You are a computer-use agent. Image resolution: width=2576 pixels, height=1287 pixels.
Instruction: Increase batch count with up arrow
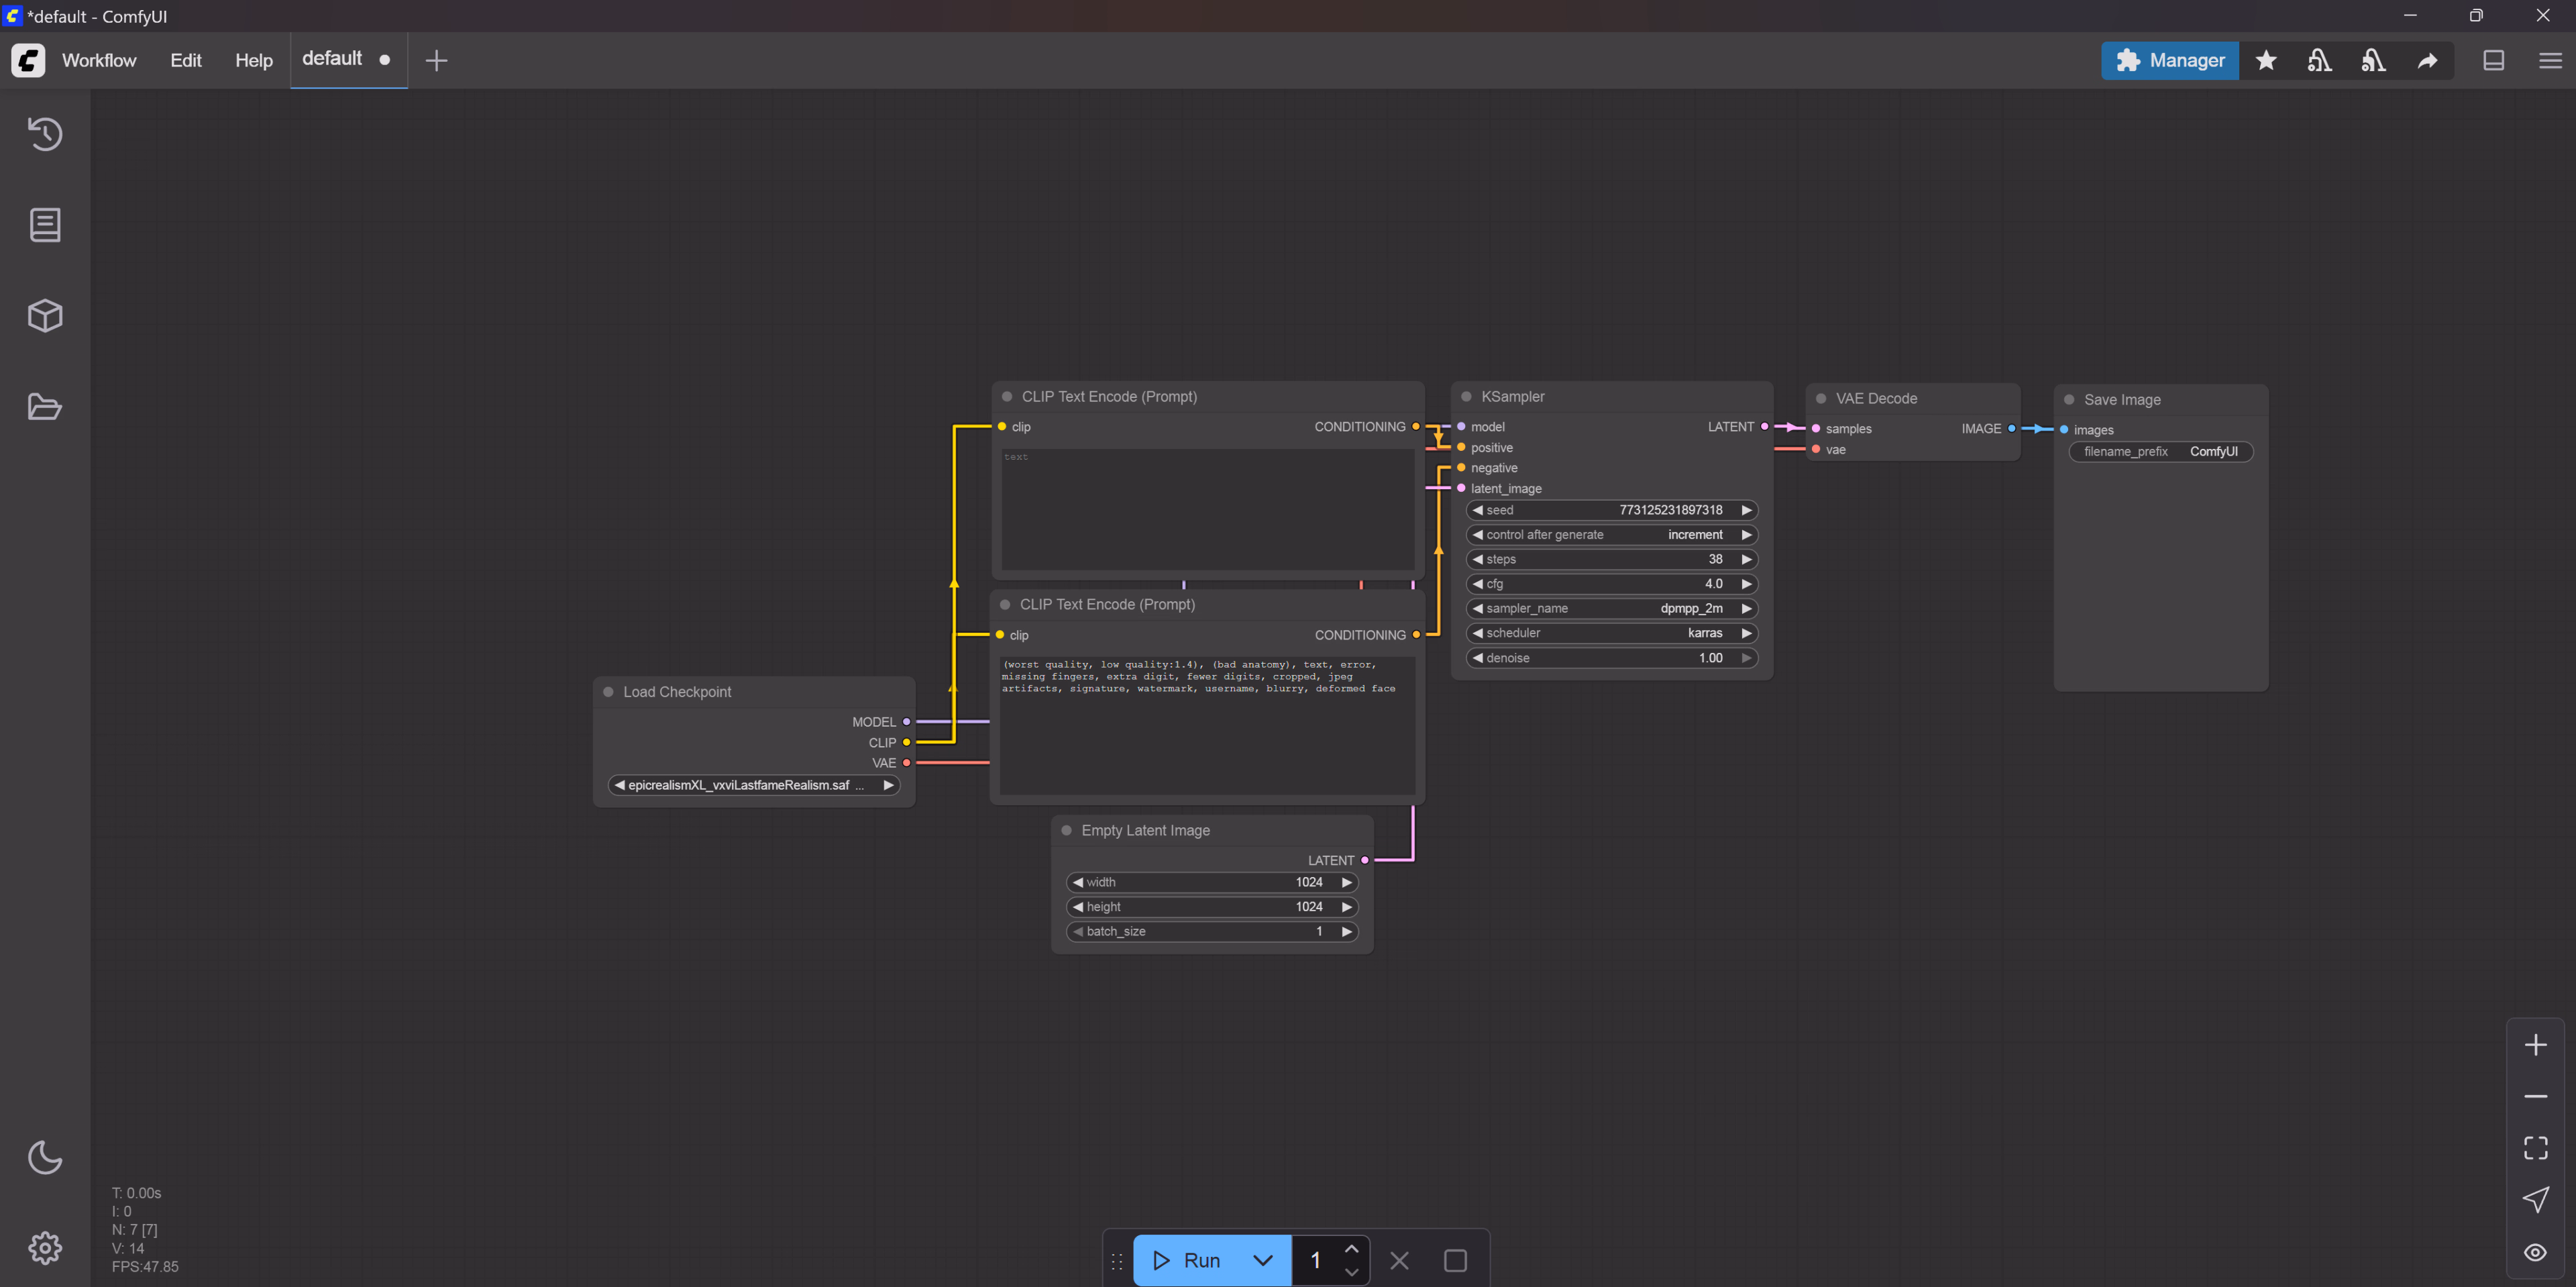pos(1351,1249)
